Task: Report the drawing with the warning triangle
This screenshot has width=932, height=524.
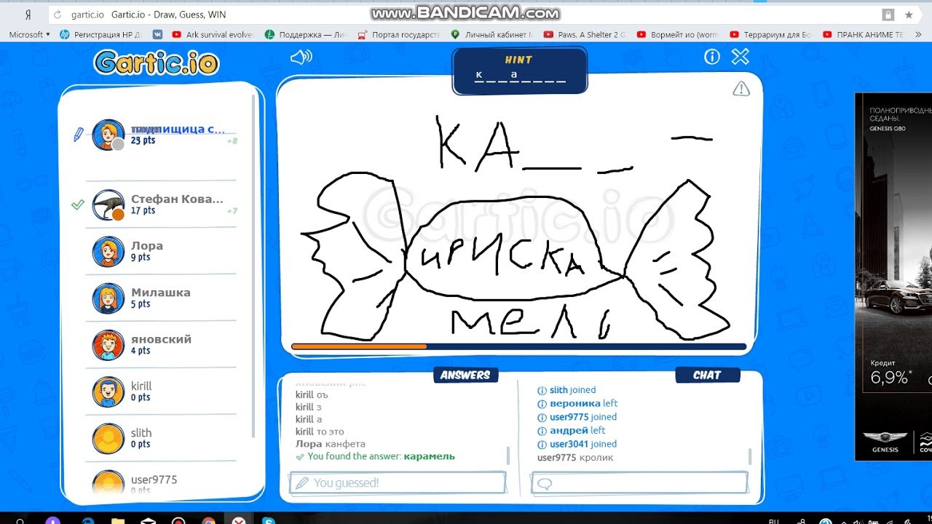Action: (741, 89)
